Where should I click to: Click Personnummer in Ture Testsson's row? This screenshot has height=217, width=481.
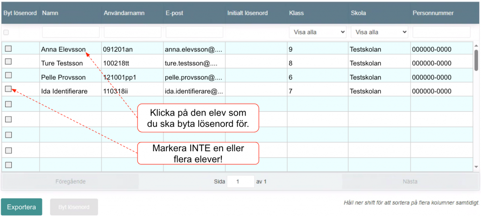click(432, 63)
